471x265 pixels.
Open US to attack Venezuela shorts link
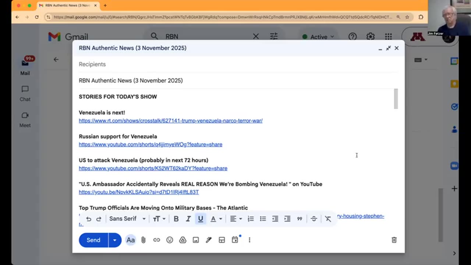tap(153, 169)
